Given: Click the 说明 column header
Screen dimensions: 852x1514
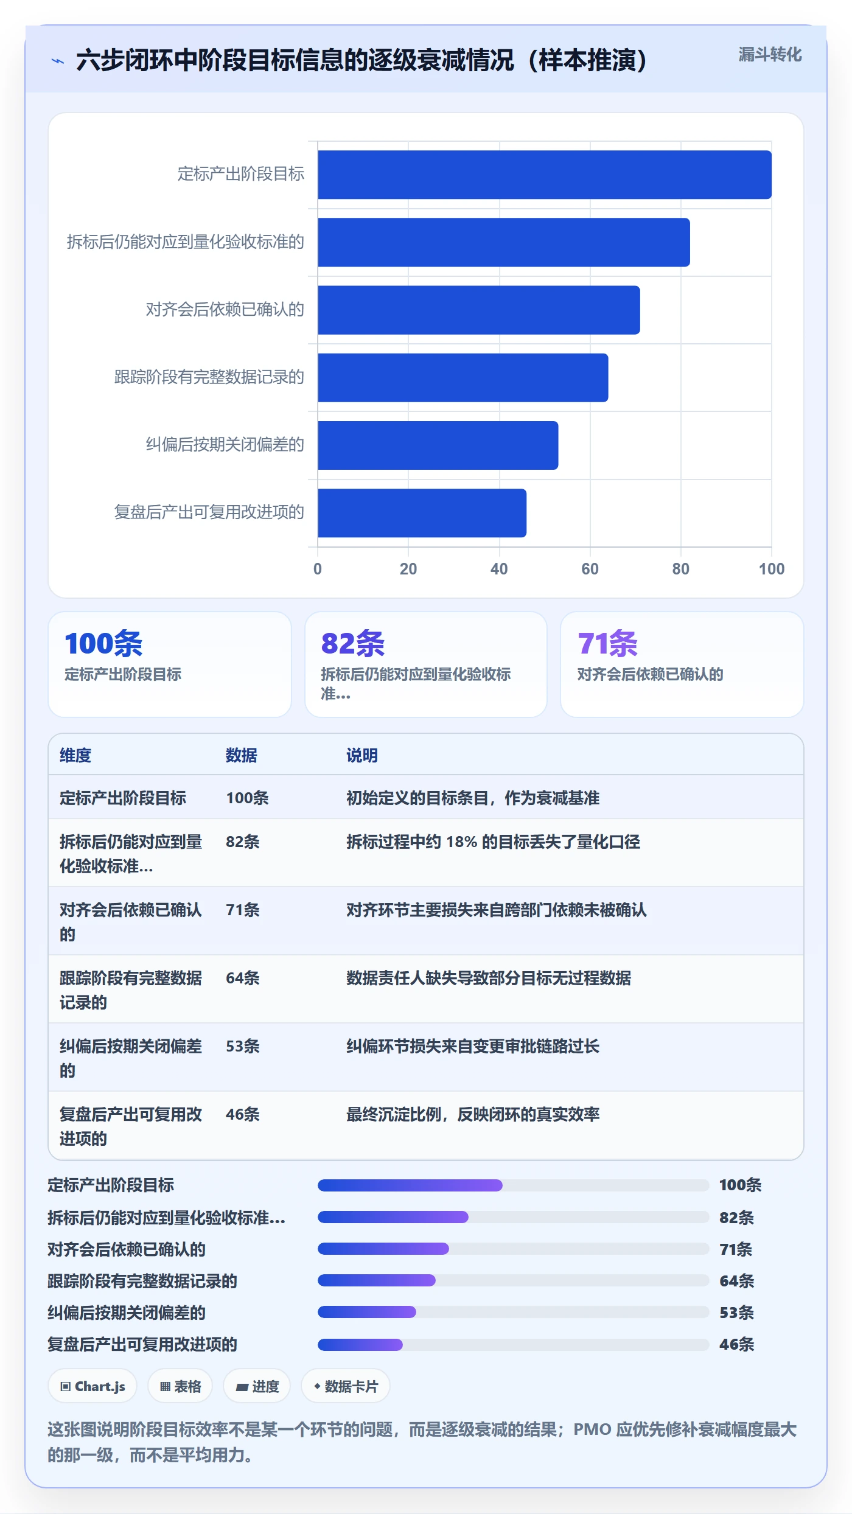Looking at the screenshot, I should tap(362, 755).
